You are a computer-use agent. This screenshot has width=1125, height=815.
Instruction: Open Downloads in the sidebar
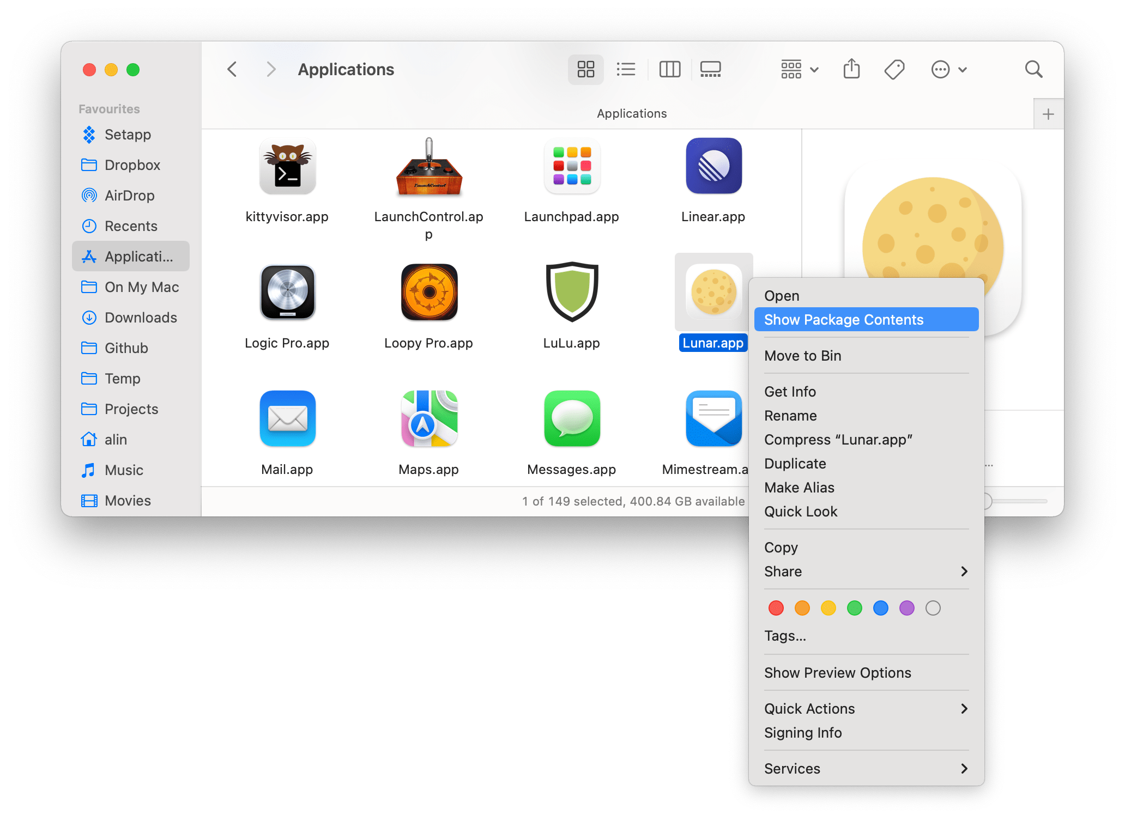click(131, 318)
